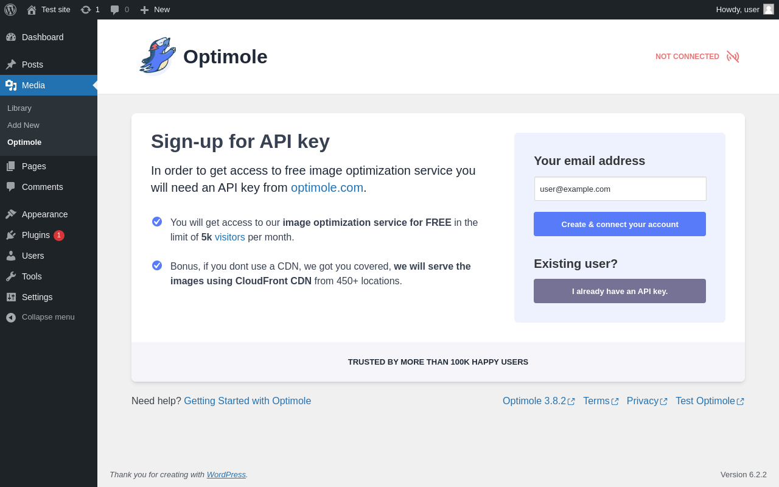Image resolution: width=779 pixels, height=487 pixels.
Task: Open the Test site home menu
Action: coord(49,10)
